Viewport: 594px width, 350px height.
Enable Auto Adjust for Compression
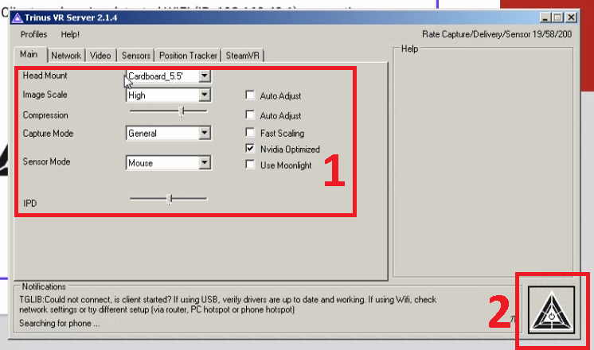(250, 115)
